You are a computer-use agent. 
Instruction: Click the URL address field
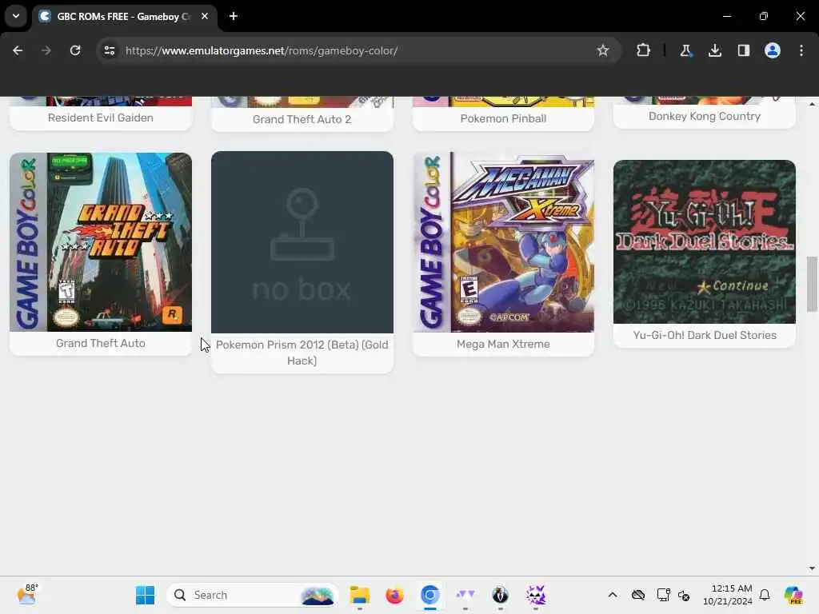click(x=358, y=50)
